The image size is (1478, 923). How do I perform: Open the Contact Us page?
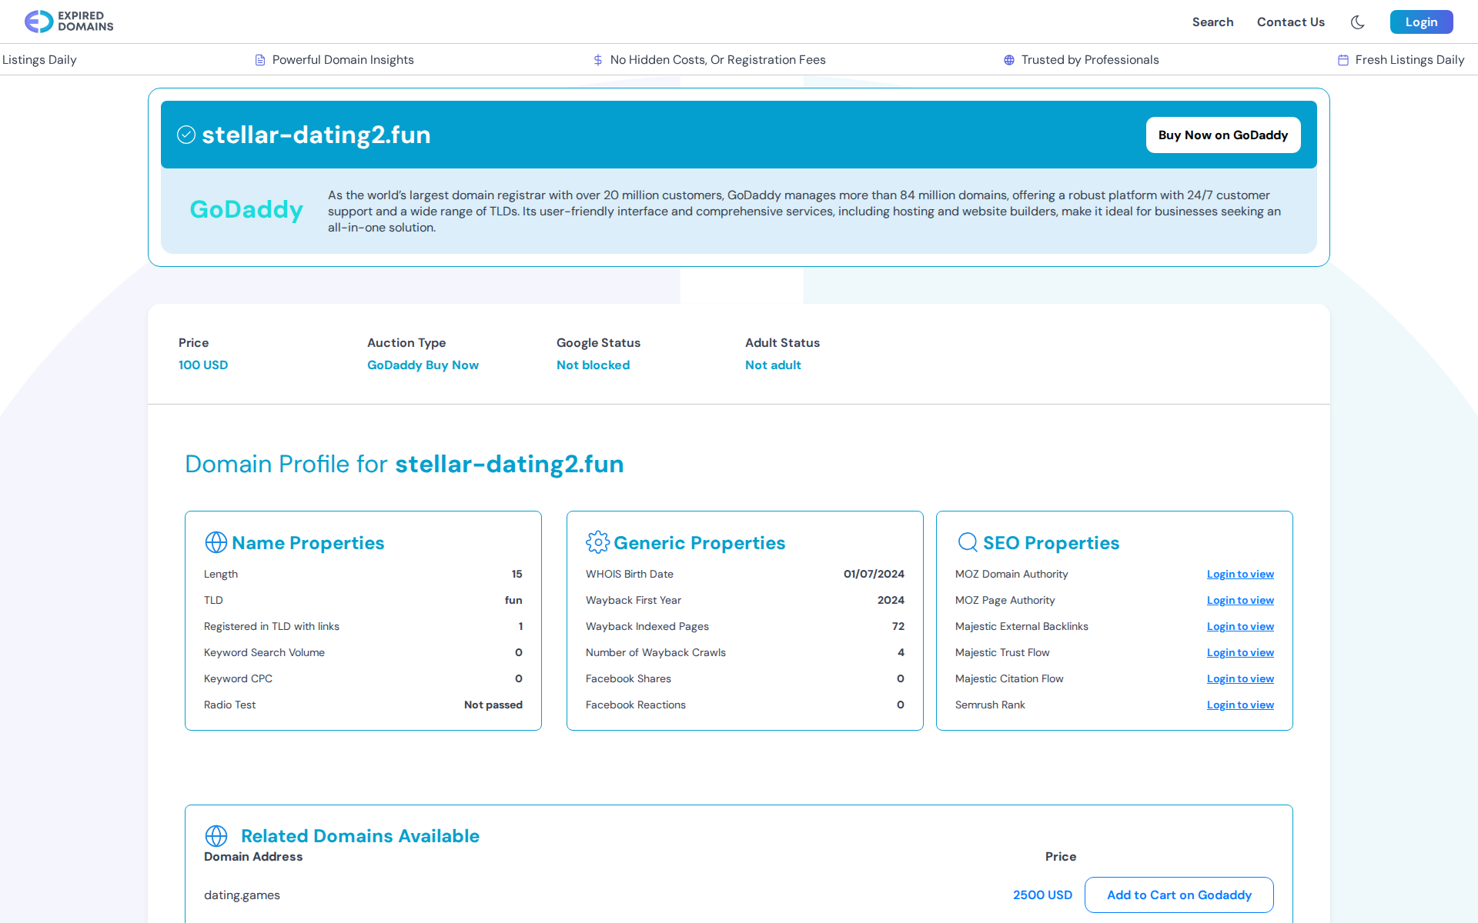(x=1290, y=22)
